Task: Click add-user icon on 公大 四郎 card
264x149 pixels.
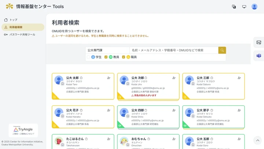Action: 174,110
